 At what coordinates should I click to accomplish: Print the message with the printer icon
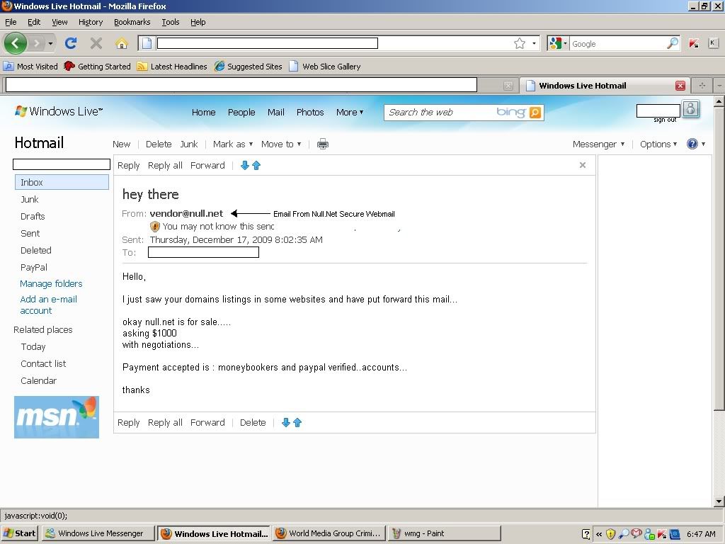click(323, 144)
